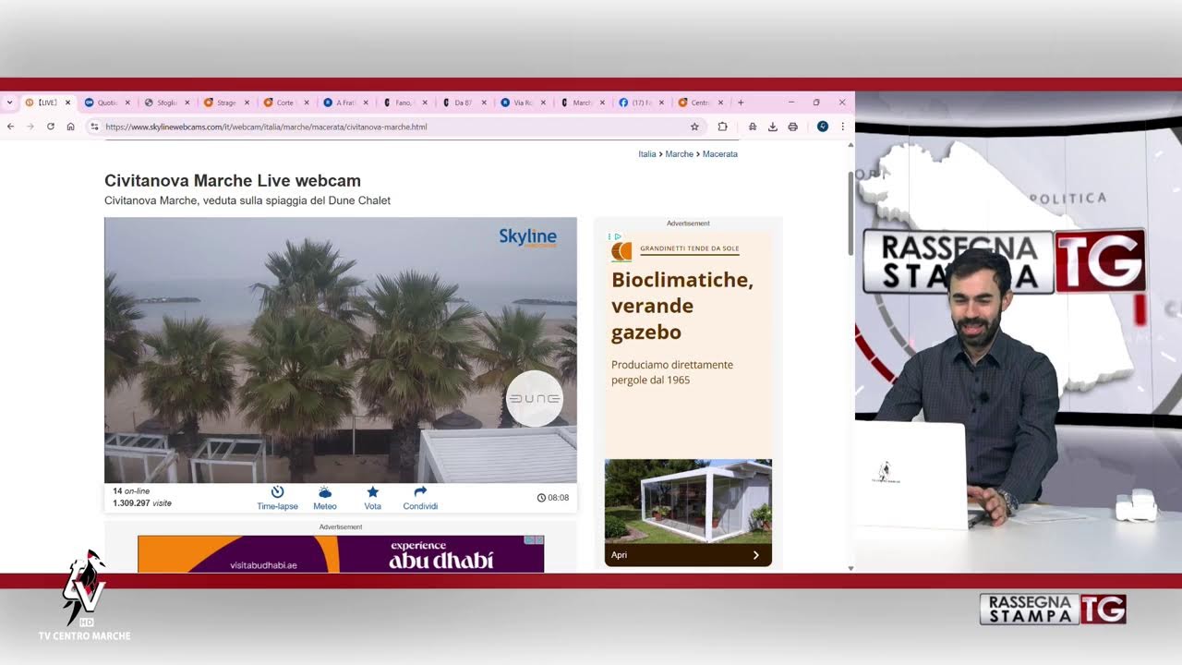This screenshot has height=665, width=1182.
Task: Click the Time-lapse label
Action: [x=277, y=506]
